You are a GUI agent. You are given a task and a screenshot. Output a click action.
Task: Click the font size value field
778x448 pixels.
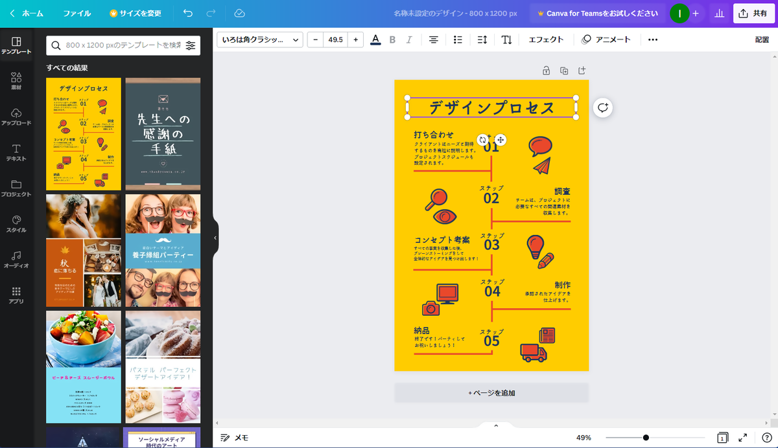tap(336, 39)
